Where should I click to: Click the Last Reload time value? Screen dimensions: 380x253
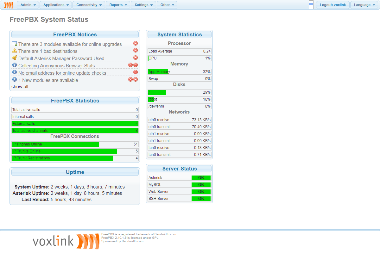point(71,200)
